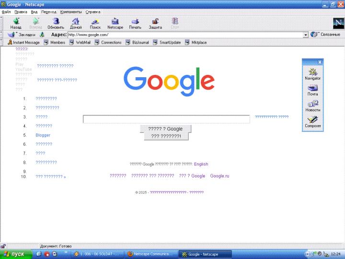The height and width of the screenshot is (259, 345).
Task: Open Instant Message from personal toolbar
Action: click(23, 42)
